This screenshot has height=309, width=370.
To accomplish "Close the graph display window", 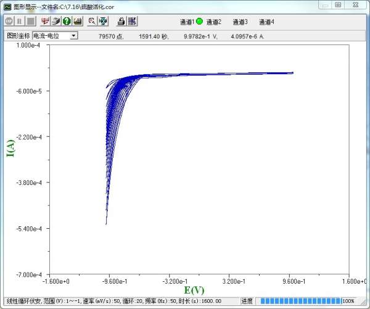I will (x=355, y=5).
